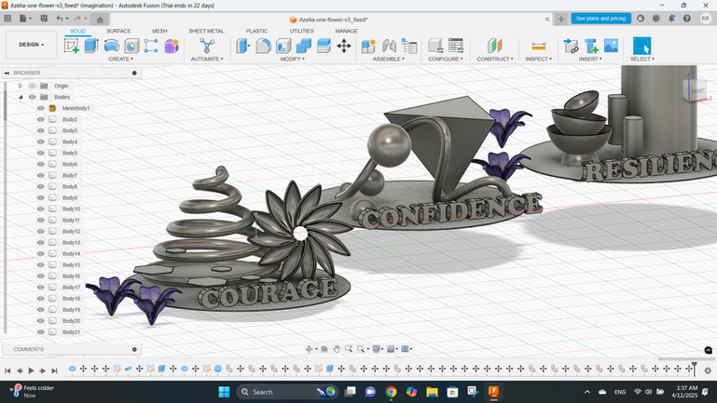Open the Help question mark icon

point(687,19)
